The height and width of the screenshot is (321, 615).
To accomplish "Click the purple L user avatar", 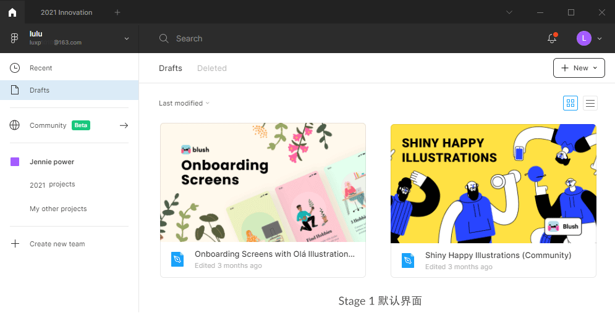I will coord(583,38).
